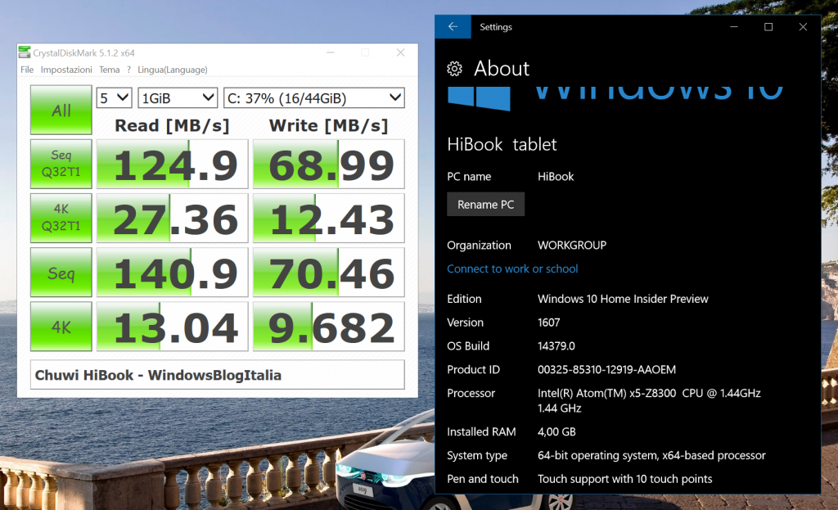838x510 pixels.
Task: Click the CrystalDiskMark 5.1.2 x64 window title
Action: [83, 52]
